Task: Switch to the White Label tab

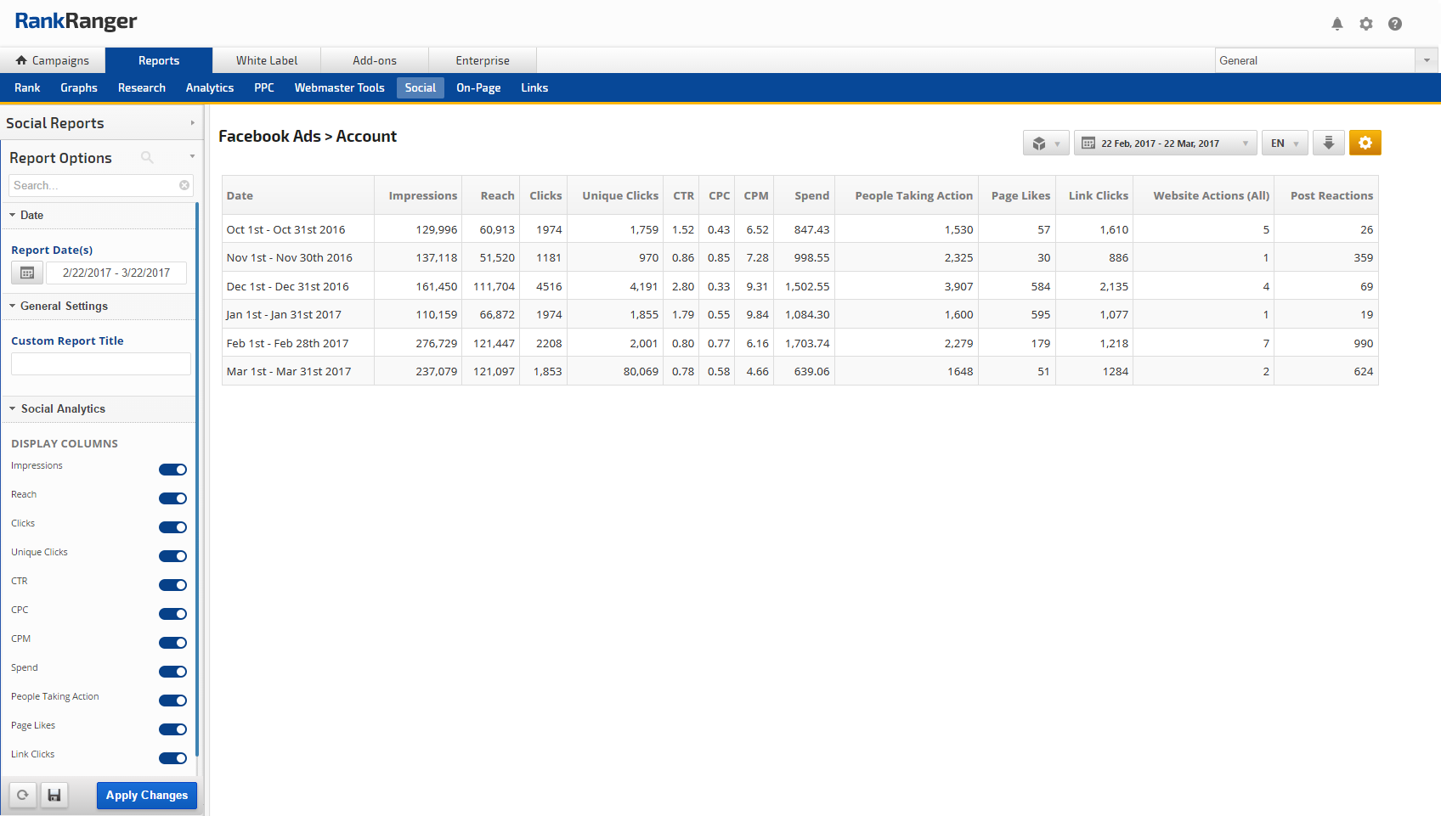Action: 267,60
